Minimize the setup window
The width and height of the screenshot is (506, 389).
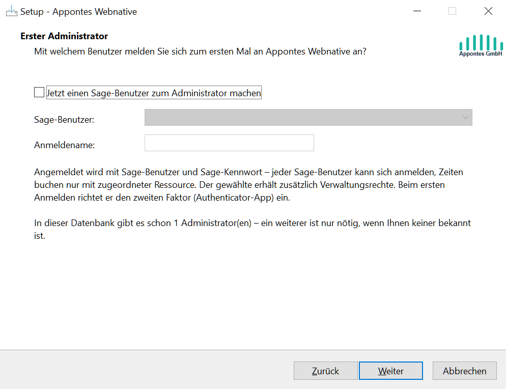[x=417, y=11]
